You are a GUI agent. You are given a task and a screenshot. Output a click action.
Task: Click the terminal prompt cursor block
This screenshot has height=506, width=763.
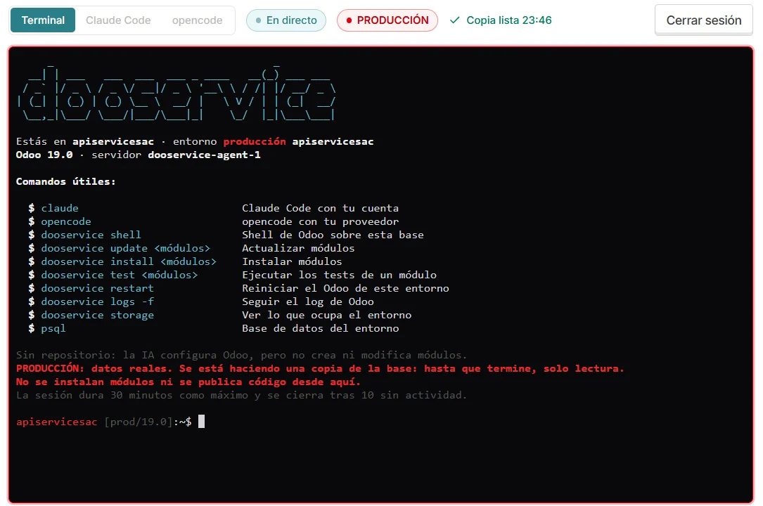tap(201, 422)
